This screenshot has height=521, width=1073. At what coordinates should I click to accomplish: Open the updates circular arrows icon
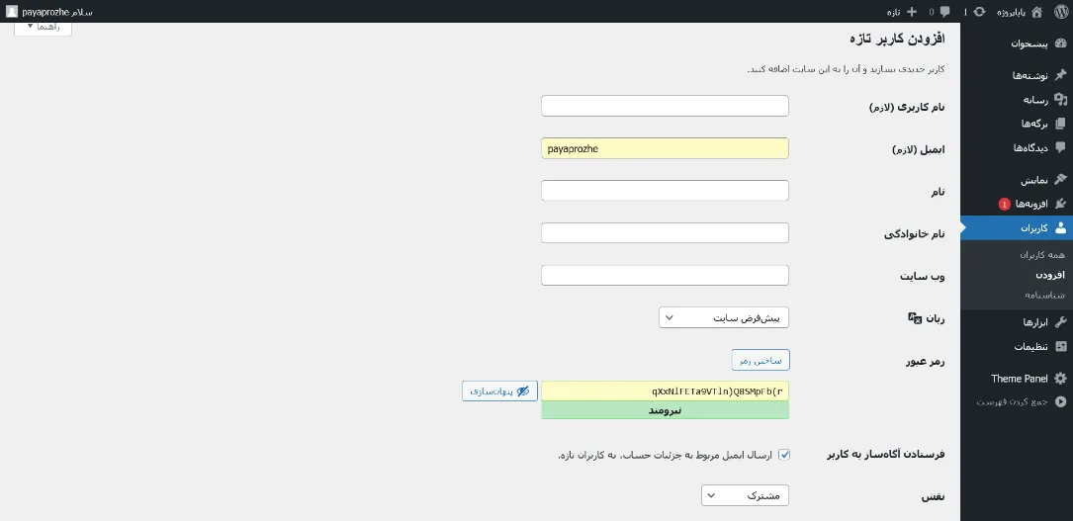point(979,12)
